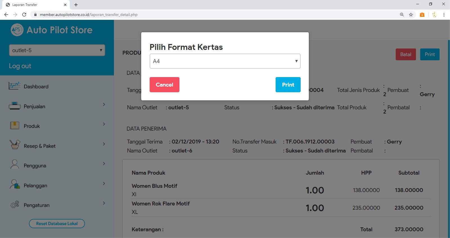This screenshot has width=450, height=238.
Task: Click the Resep & Paket mortar icon
Action: pos(15,145)
